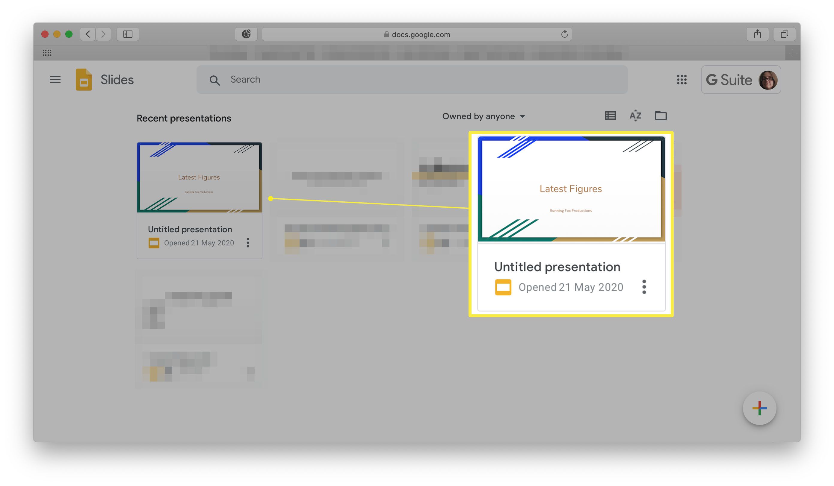Click the grid view toggle icon

pyautogui.click(x=610, y=116)
